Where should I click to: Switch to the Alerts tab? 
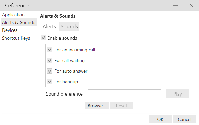pyautogui.click(x=49, y=27)
